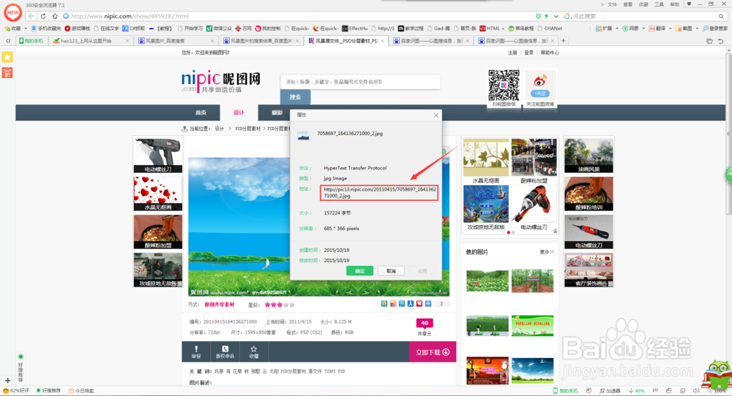732x396 pixels.
Task: Click the 原创共享素材 link
Action: pyautogui.click(x=220, y=305)
